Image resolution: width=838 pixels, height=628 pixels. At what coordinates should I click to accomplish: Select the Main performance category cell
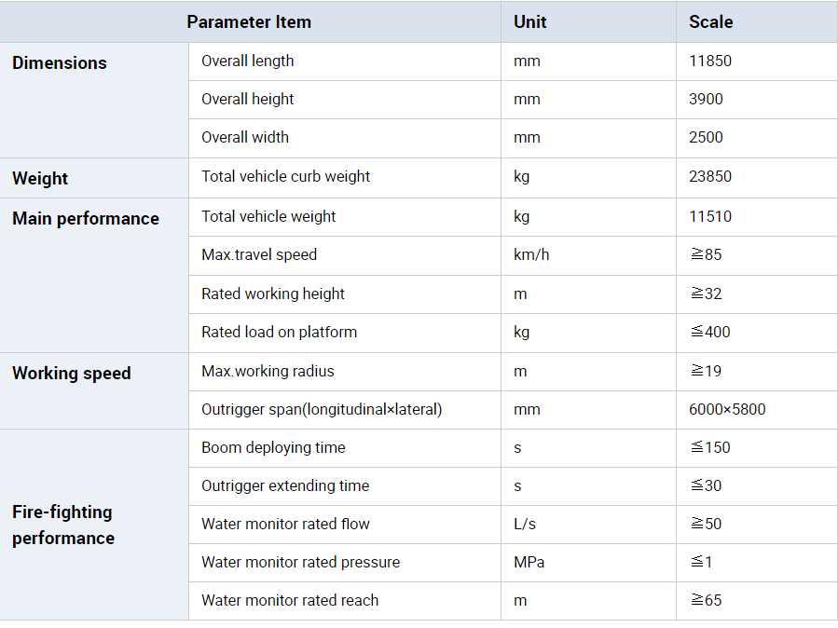[86, 219]
